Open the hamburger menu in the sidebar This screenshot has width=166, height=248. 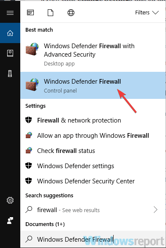coord(10,13)
